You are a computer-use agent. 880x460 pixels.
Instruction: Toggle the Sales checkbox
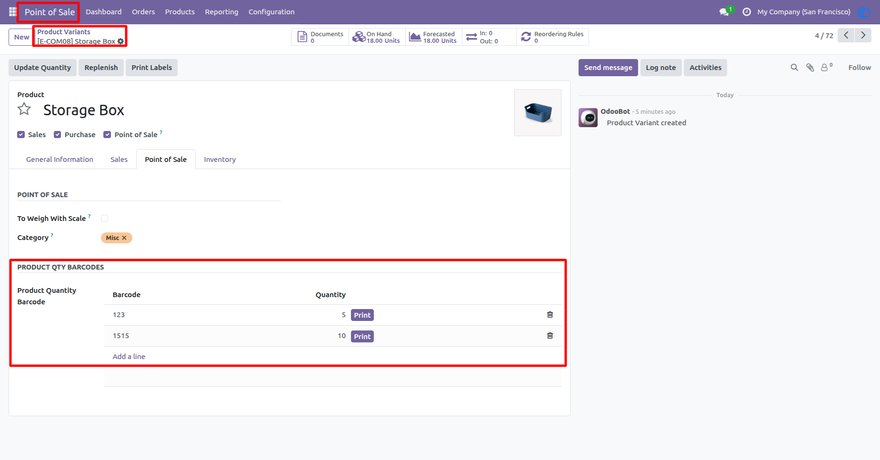(21, 135)
